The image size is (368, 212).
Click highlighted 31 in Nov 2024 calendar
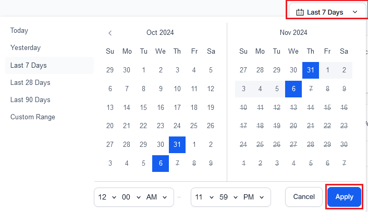tap(310, 70)
